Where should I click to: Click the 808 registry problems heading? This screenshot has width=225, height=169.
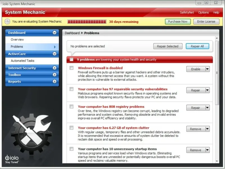point(111,107)
